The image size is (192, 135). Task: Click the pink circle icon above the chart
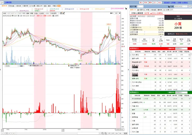click(x=112, y=9)
